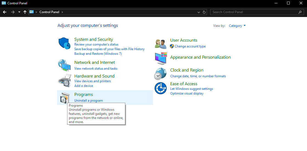
Task: Open the Appearance and Personalization monitor icon
Action: point(161,58)
